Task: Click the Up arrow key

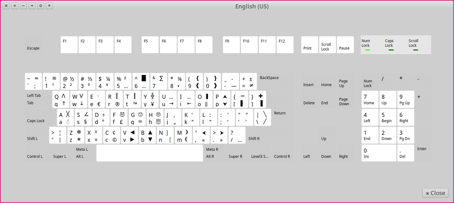Action: pos(328,135)
